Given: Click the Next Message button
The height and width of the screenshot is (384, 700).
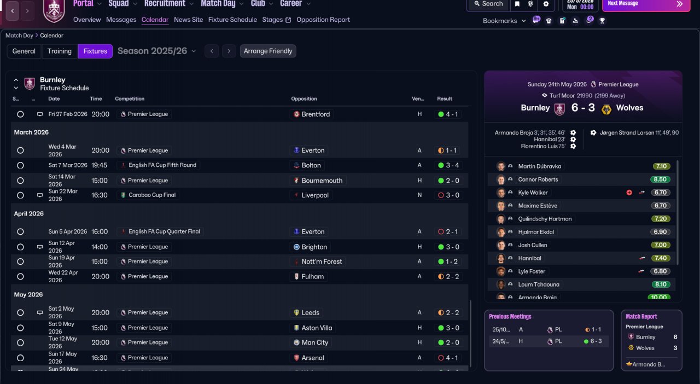Looking at the screenshot, I should click(x=646, y=4).
